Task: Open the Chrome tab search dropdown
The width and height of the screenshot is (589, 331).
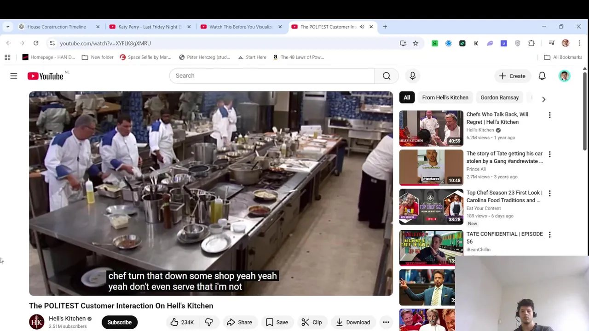Action: click(8, 27)
